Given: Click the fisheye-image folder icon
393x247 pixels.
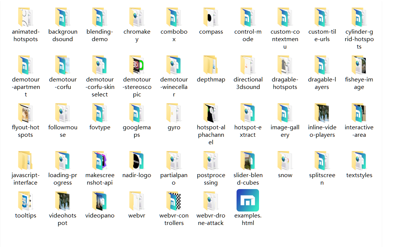Looking at the screenshot, I should pyautogui.click(x=359, y=65).
